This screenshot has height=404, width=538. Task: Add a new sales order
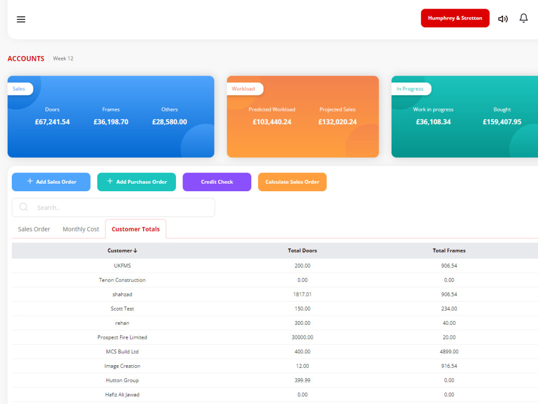51,182
